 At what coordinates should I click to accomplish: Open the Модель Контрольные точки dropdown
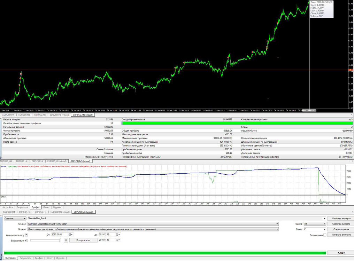(x=153, y=229)
